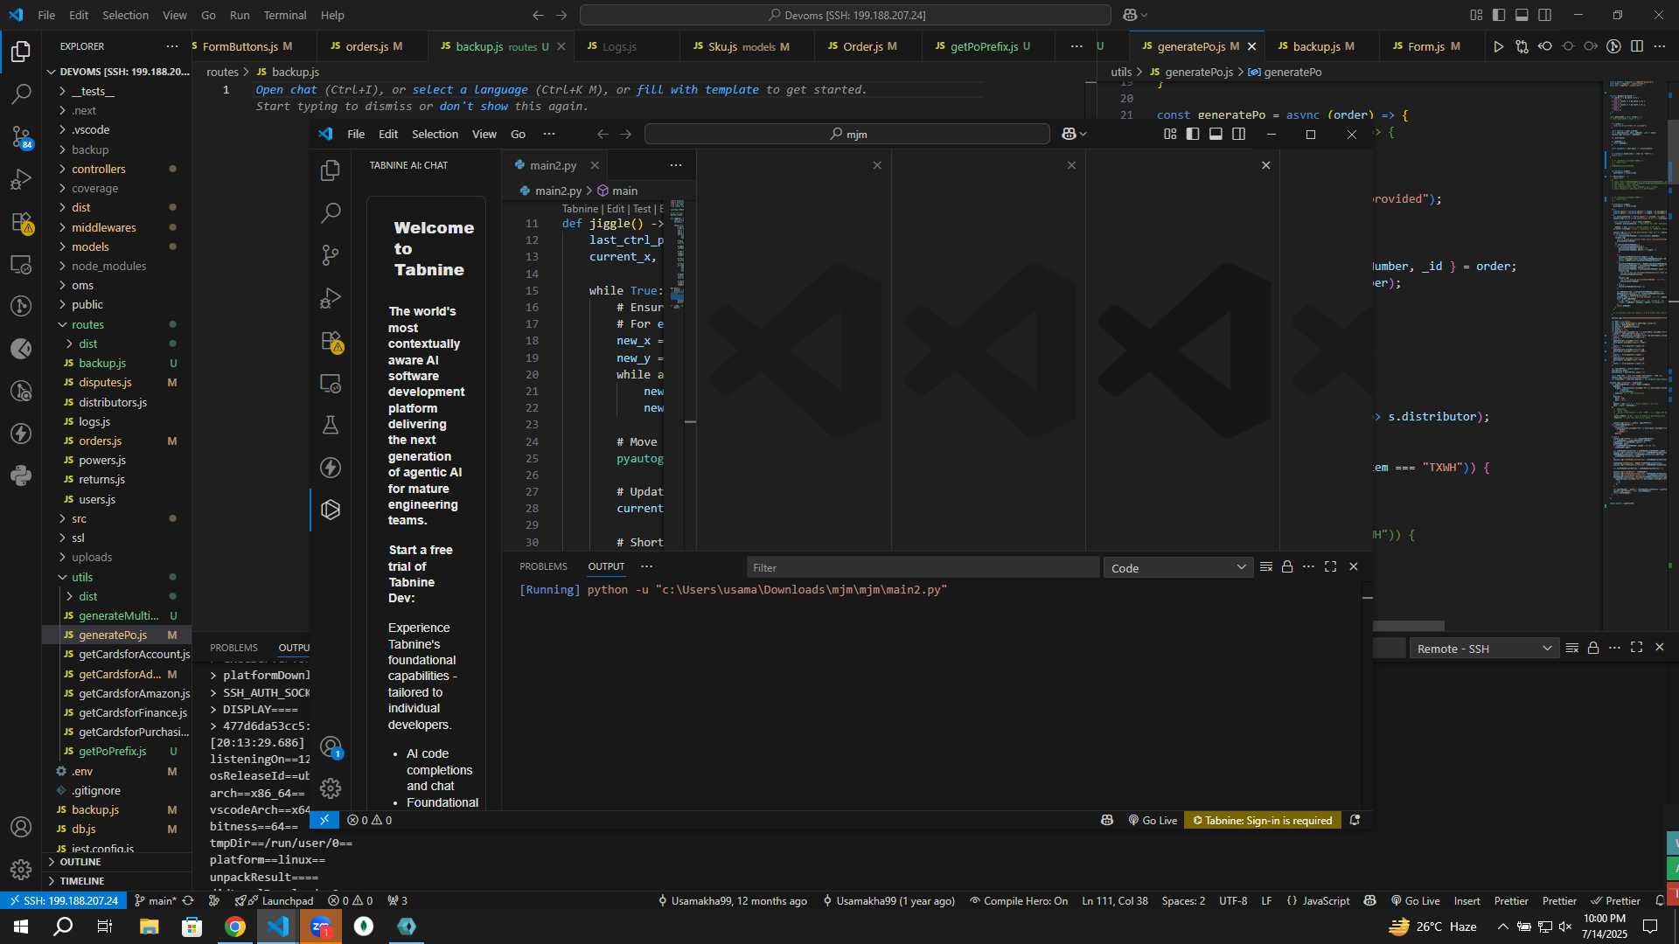The height and width of the screenshot is (944, 1679).
Task: Click Run Code play icon in main editor toolbar
Action: [x=1498, y=46]
